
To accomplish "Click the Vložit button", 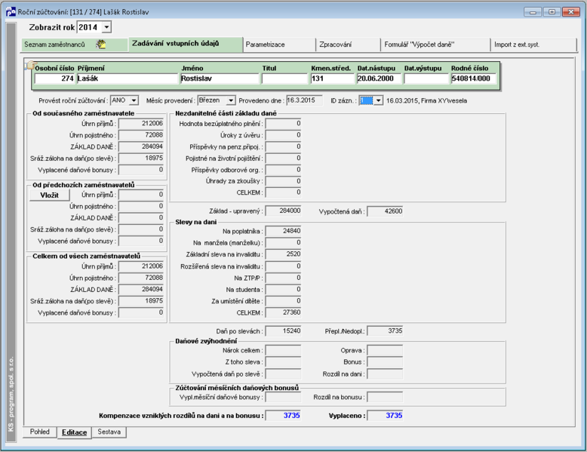I will pos(49,195).
